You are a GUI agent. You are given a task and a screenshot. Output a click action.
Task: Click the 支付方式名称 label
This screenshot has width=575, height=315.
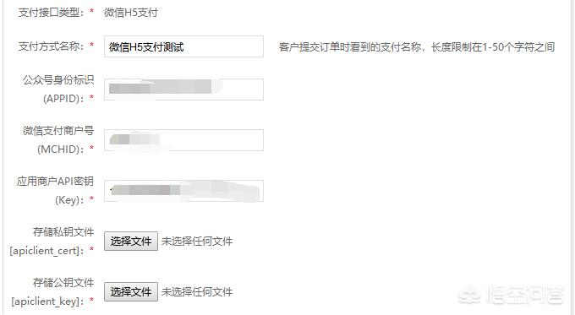(x=52, y=46)
